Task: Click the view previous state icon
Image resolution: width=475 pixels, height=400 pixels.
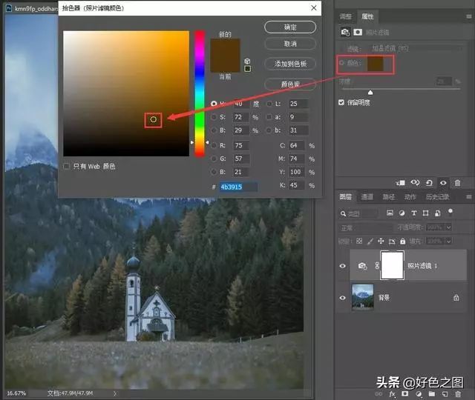Action: [x=415, y=182]
